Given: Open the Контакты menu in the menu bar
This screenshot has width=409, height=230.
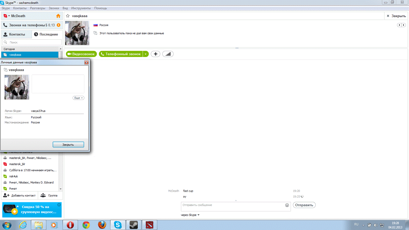Looking at the screenshot, I should [x=20, y=8].
